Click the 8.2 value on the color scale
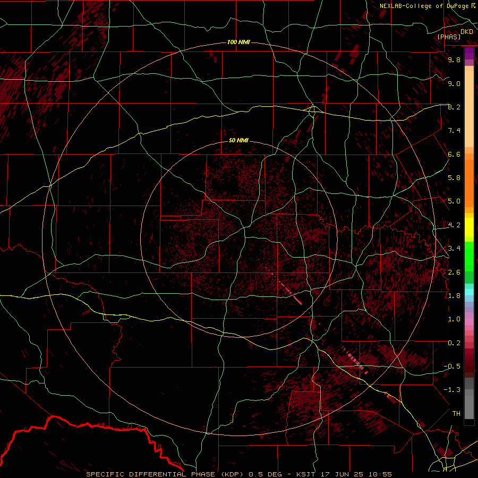Image resolution: width=478 pixels, height=478 pixels. click(454, 107)
